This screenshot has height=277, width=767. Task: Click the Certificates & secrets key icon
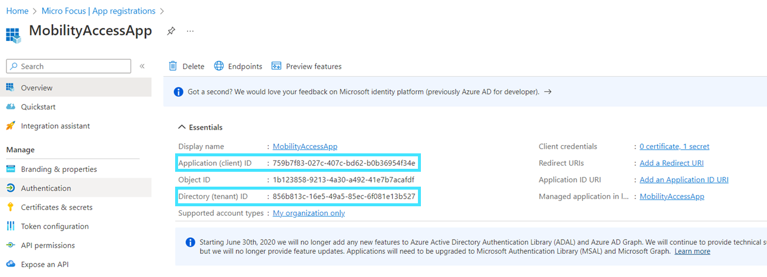pos(10,207)
